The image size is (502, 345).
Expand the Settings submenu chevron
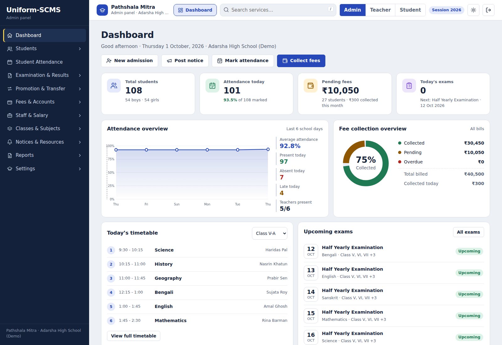80,169
